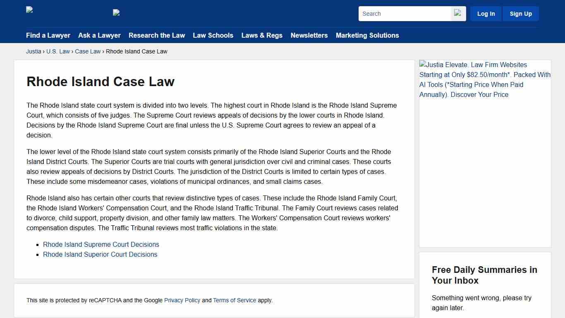Click the Justia logo image
Screen dimensions: 565x318
click(x=29, y=10)
